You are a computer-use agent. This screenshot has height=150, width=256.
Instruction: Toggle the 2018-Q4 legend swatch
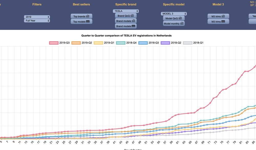121,43
